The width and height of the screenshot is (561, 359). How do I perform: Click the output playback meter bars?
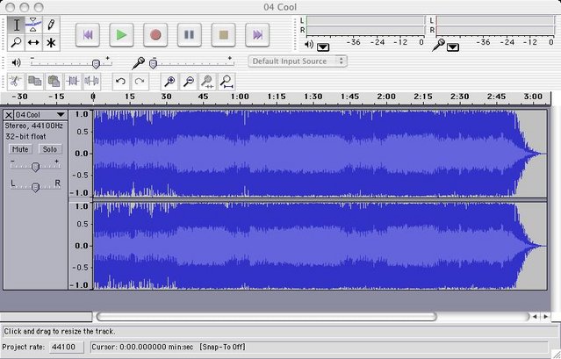[x=365, y=25]
